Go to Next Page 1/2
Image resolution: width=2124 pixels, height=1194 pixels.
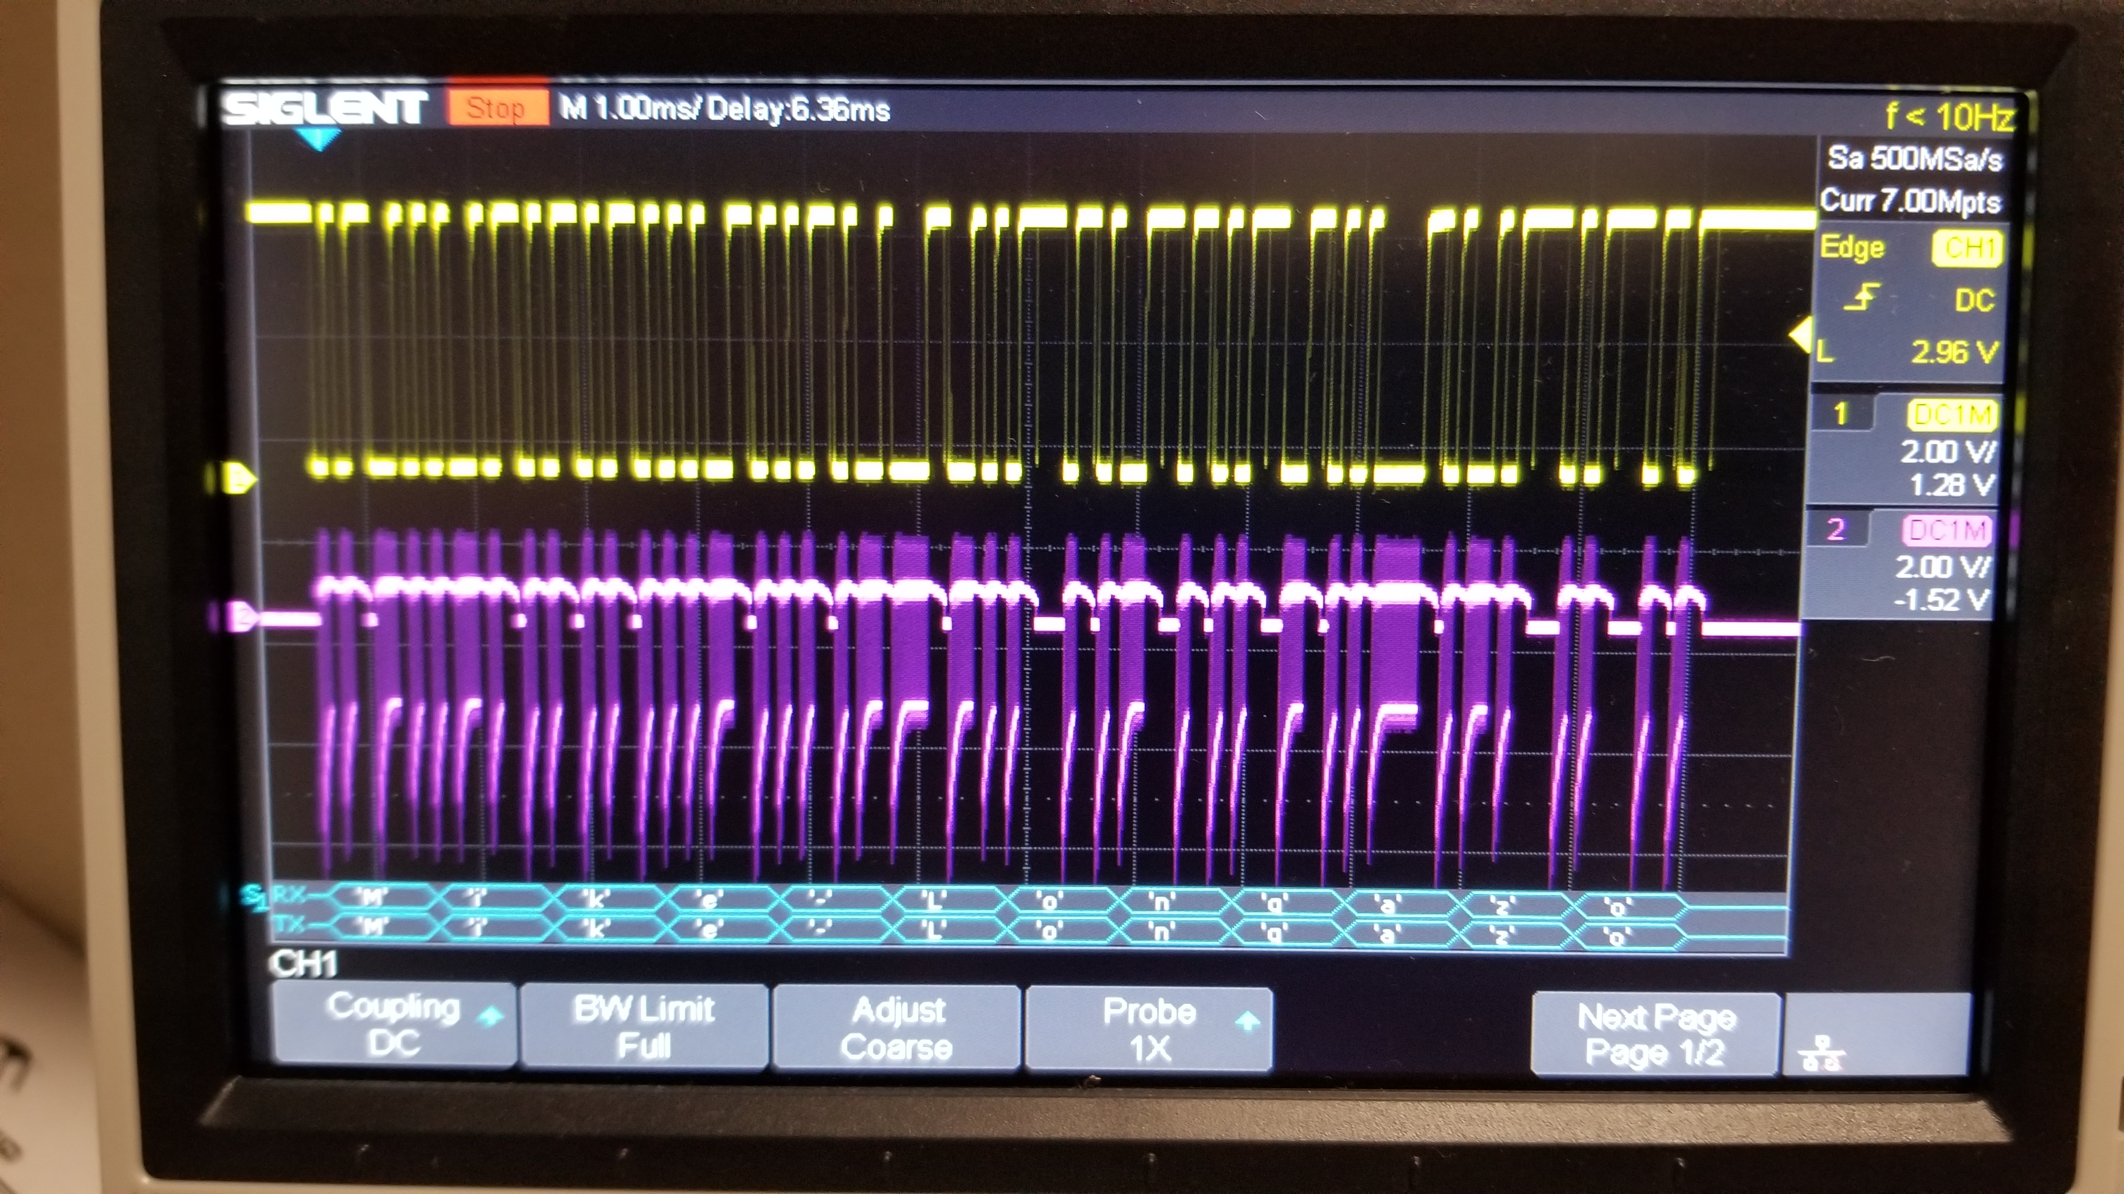click(x=1655, y=1034)
